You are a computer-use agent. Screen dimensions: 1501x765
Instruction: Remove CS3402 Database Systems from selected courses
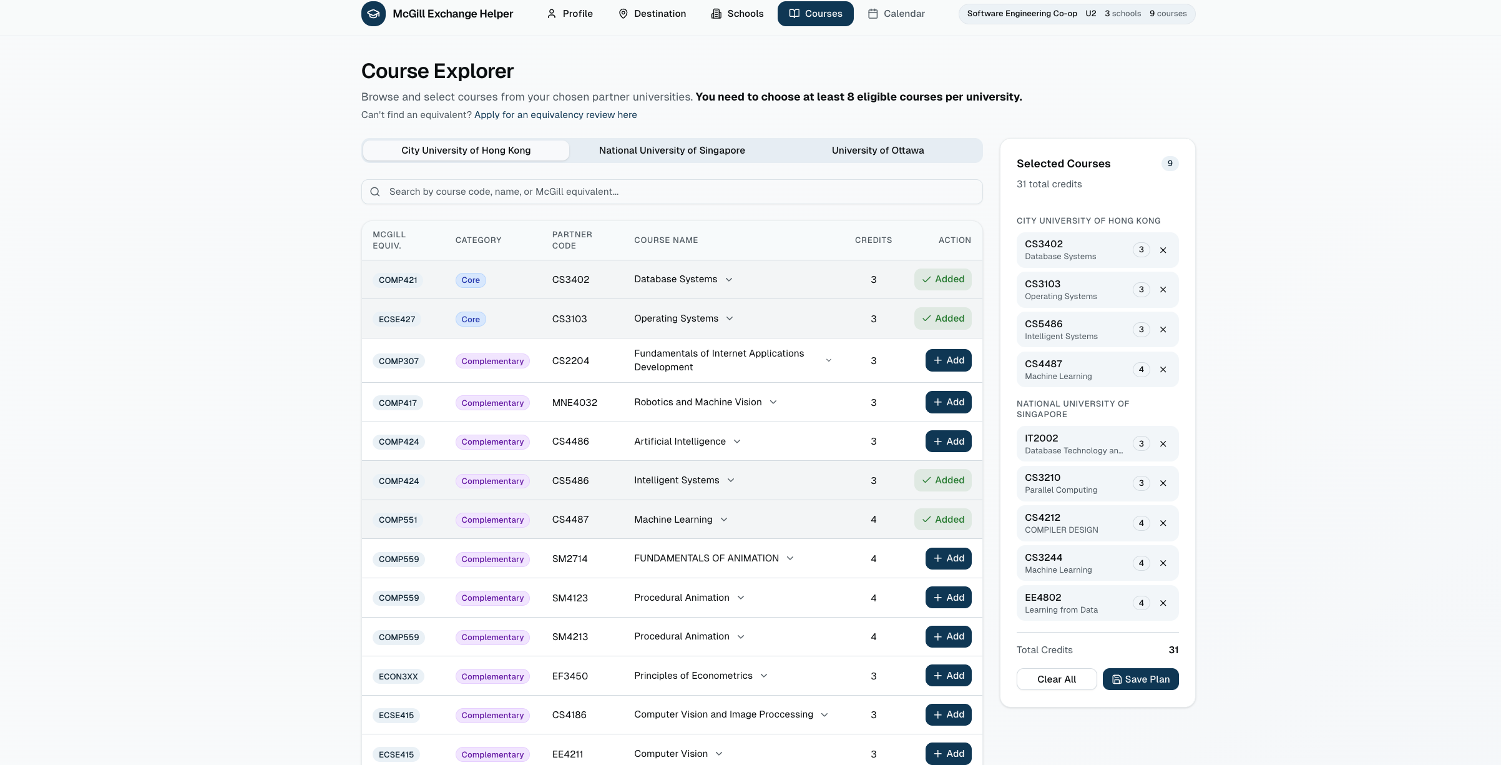pos(1163,250)
